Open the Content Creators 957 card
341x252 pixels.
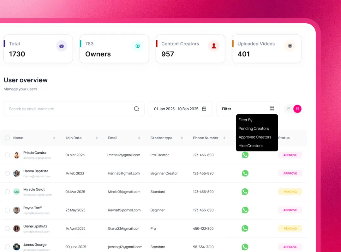click(190, 49)
